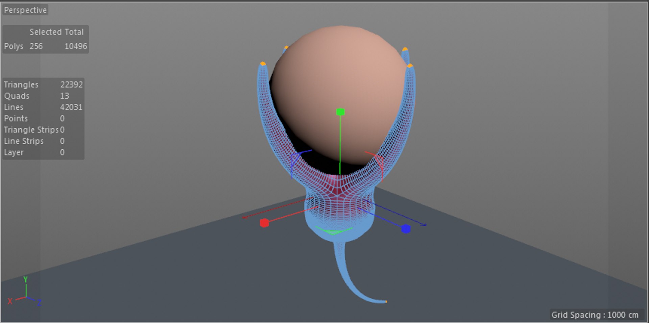Image resolution: width=649 pixels, height=323 pixels.
Task: Click the green triangular plane handle
Action: (334, 231)
